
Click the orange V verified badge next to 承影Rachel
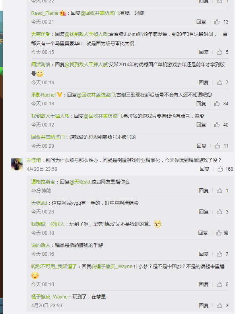pos(60,95)
